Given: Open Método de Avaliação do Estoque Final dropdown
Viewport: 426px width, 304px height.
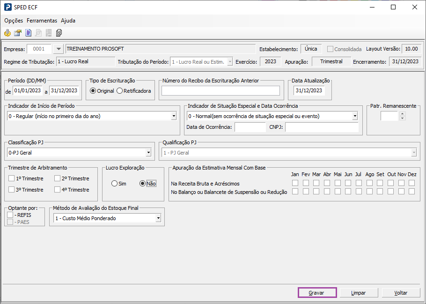Looking at the screenshot, I should [x=158, y=218].
